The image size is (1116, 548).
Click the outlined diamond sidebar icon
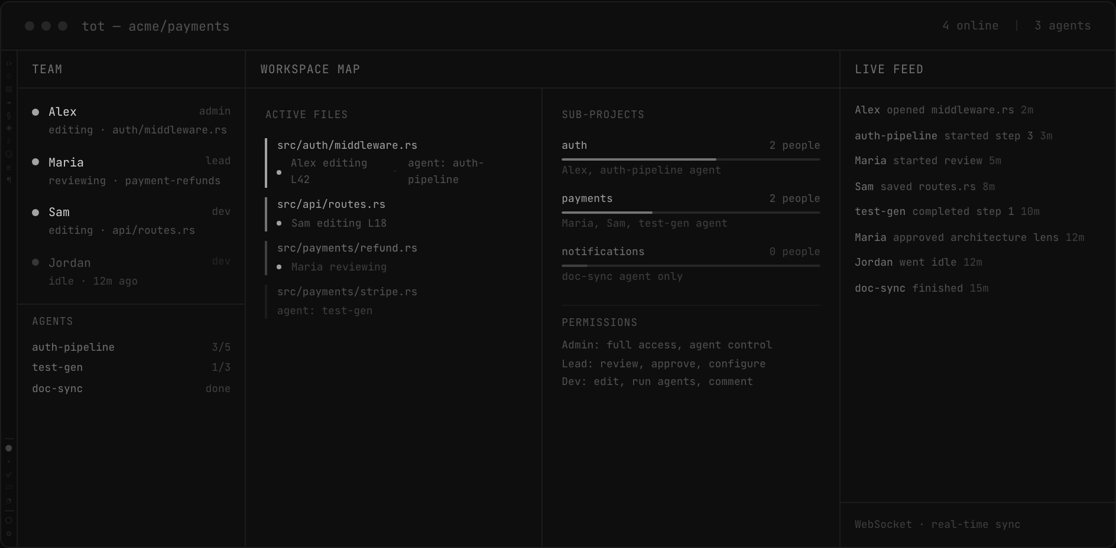click(x=9, y=76)
